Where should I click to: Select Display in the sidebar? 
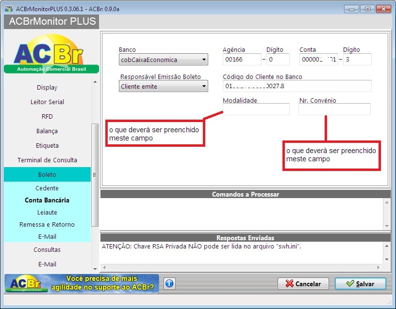coord(47,88)
